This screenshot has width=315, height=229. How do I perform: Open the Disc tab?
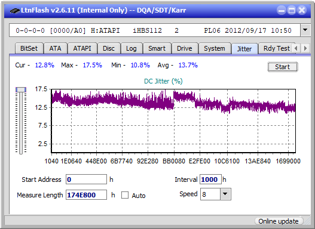109,48
